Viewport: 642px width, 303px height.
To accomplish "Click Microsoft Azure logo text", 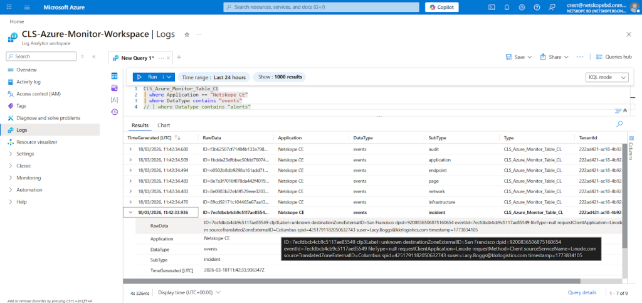I will [x=65, y=7].
